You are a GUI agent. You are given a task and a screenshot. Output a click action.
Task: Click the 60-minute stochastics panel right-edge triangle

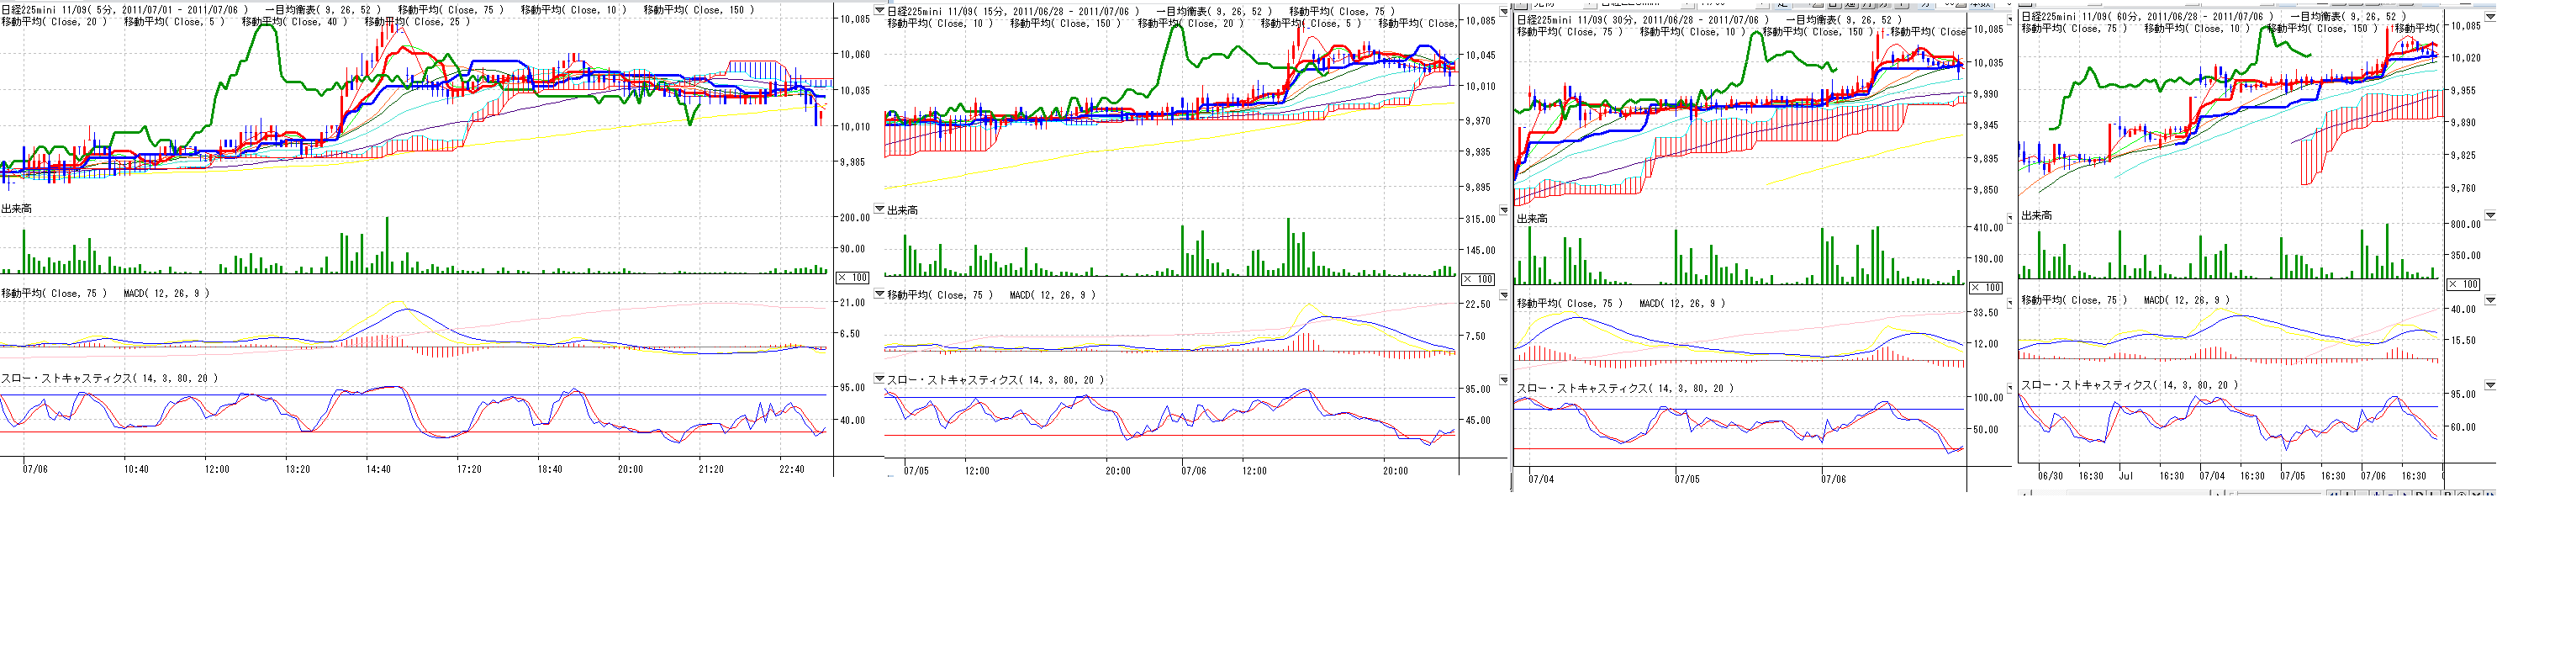click(x=2490, y=385)
